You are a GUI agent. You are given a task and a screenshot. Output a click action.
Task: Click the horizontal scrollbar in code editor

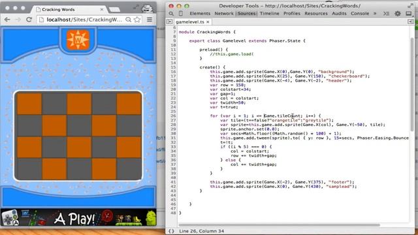point(280,225)
